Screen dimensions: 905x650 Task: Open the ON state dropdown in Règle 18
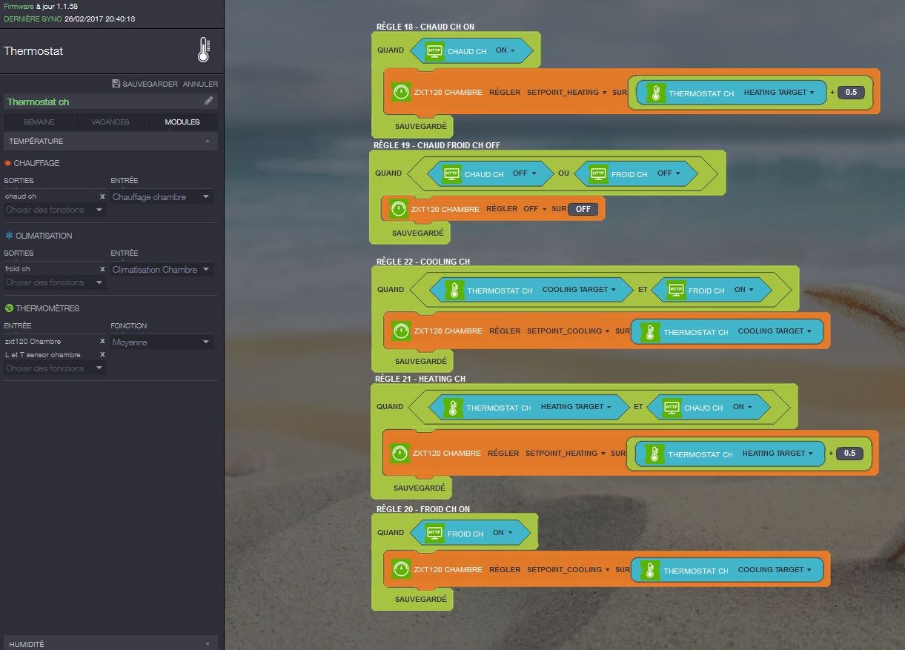pyautogui.click(x=505, y=50)
